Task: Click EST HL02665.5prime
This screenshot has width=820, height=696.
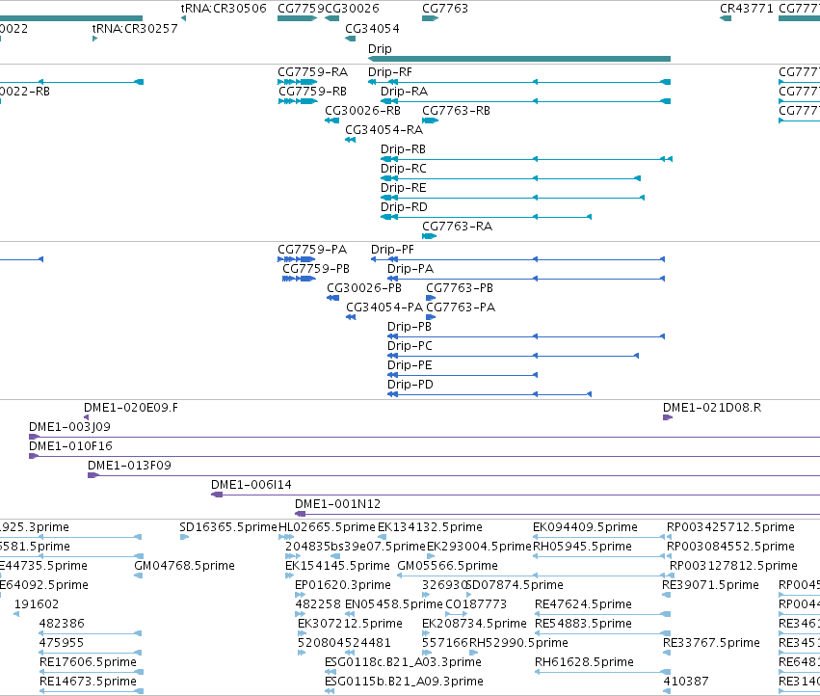Action: click(328, 527)
